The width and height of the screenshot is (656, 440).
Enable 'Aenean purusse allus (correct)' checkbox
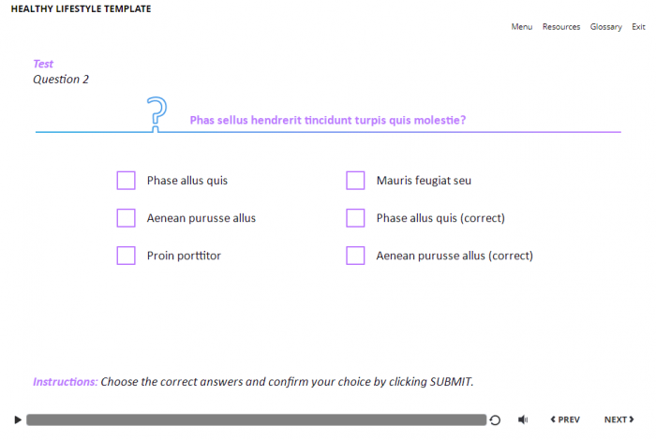[x=355, y=256]
